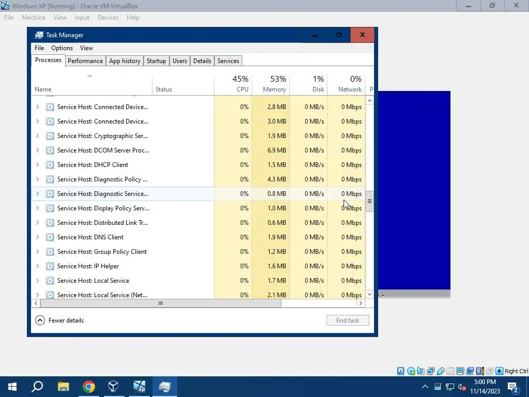This screenshot has width=529, height=397.
Task: Click the Status column header
Action: click(x=183, y=84)
